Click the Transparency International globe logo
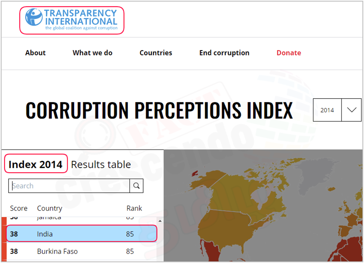The height and width of the screenshot is (263, 364). coord(34,17)
